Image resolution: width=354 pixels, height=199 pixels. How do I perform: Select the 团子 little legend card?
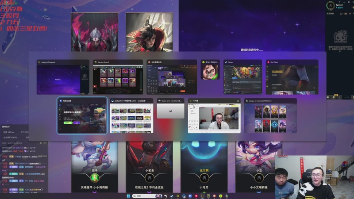(95, 167)
